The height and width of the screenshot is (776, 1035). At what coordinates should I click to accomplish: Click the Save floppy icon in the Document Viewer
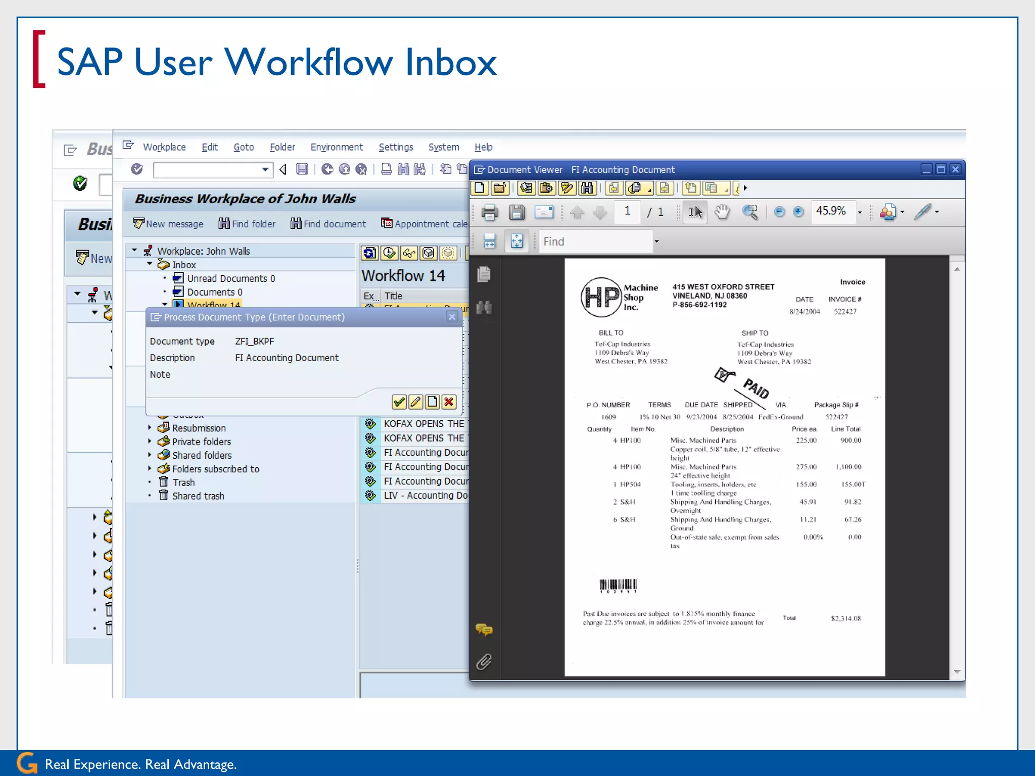click(516, 212)
